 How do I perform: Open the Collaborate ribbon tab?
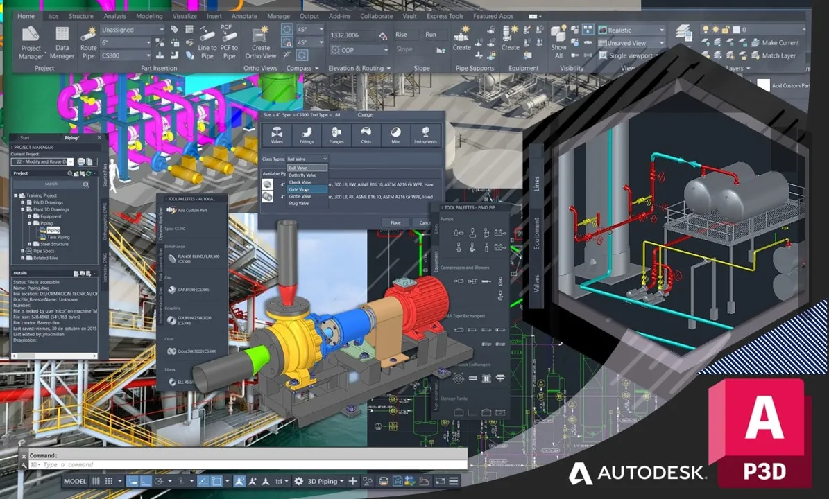tap(377, 16)
